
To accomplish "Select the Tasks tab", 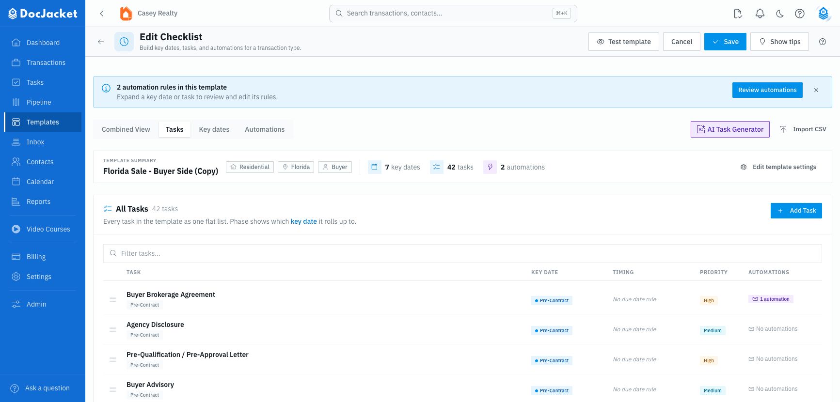I will [x=174, y=129].
